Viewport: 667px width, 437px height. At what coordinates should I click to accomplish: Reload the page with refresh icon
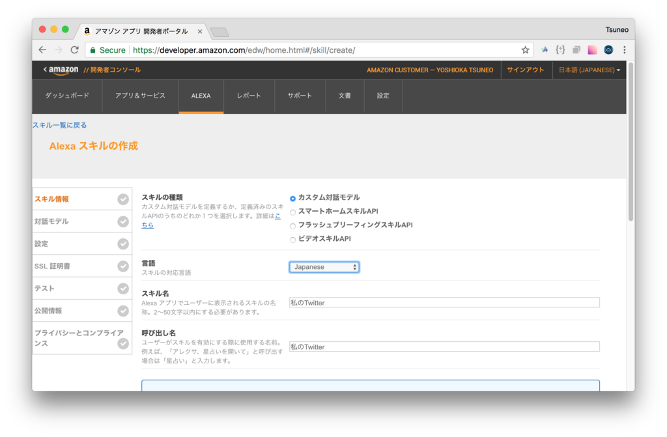point(74,49)
